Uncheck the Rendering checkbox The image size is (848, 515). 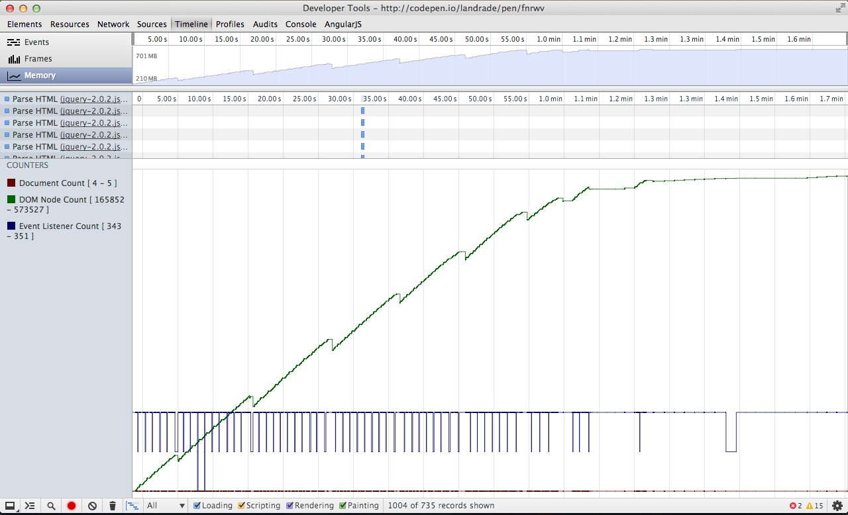(290, 506)
